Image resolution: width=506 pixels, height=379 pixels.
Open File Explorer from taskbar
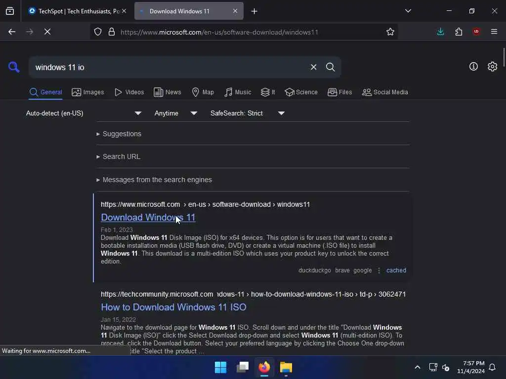pyautogui.click(x=286, y=367)
